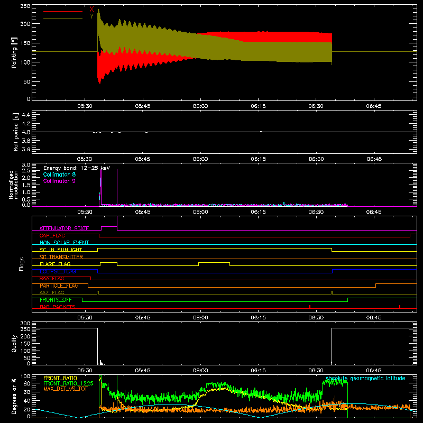423x423 pixels.
Task: Click the 300 tick on Quality axis
Action: click(25, 324)
